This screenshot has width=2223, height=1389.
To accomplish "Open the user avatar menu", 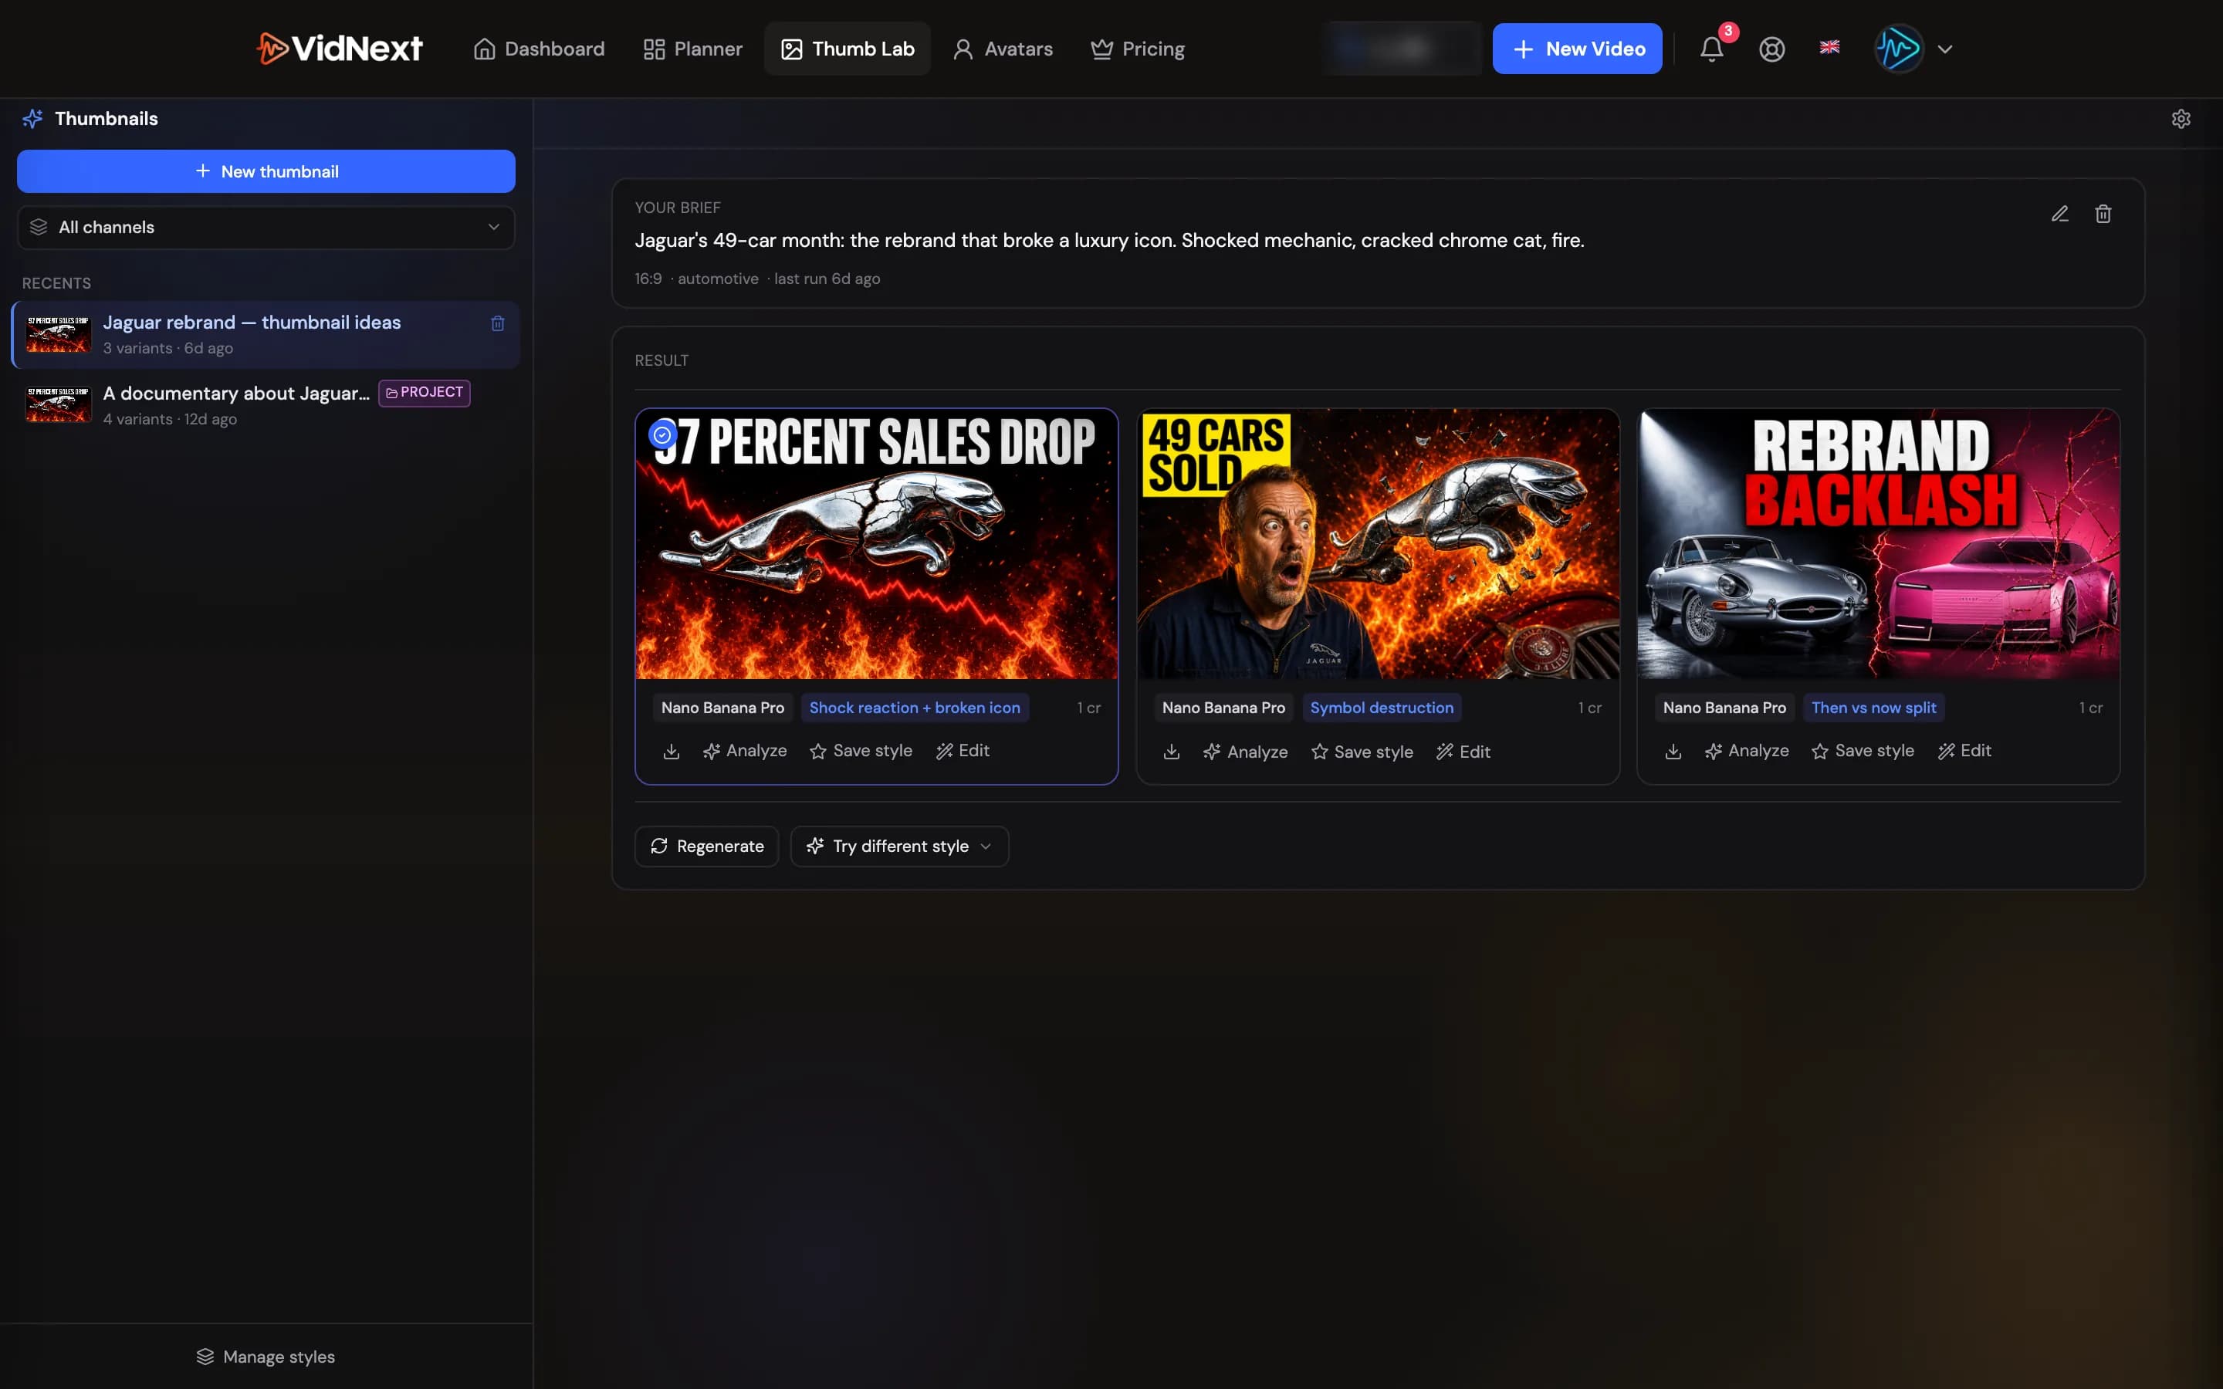I will (1898, 49).
